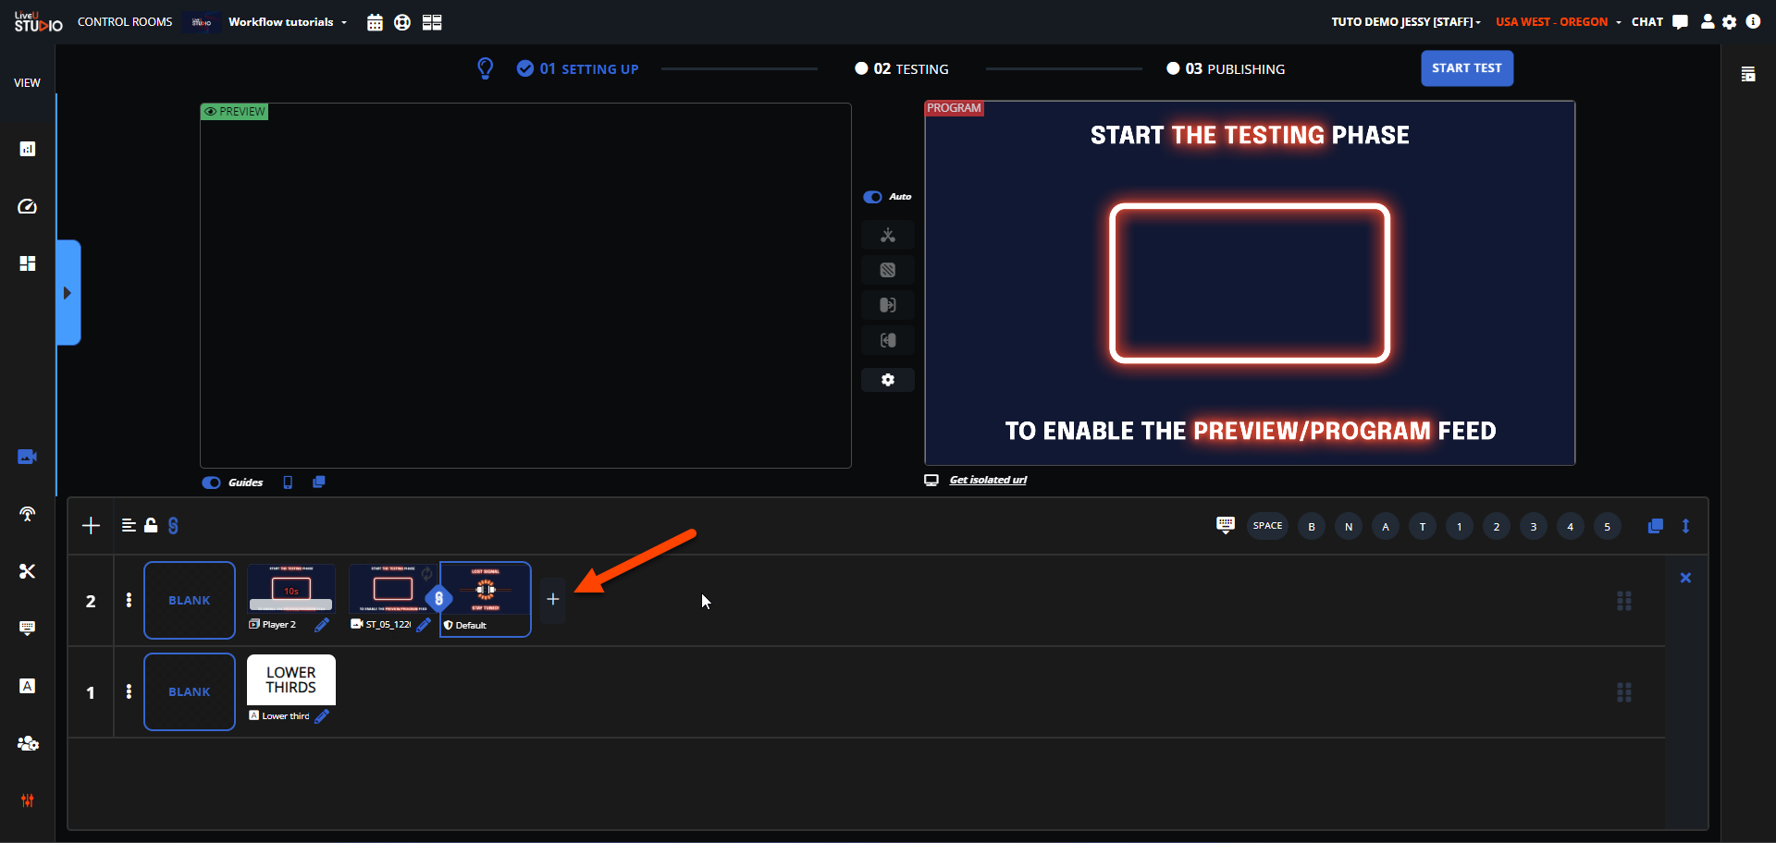Open the Workflow tutorials dropdown

click(x=287, y=22)
